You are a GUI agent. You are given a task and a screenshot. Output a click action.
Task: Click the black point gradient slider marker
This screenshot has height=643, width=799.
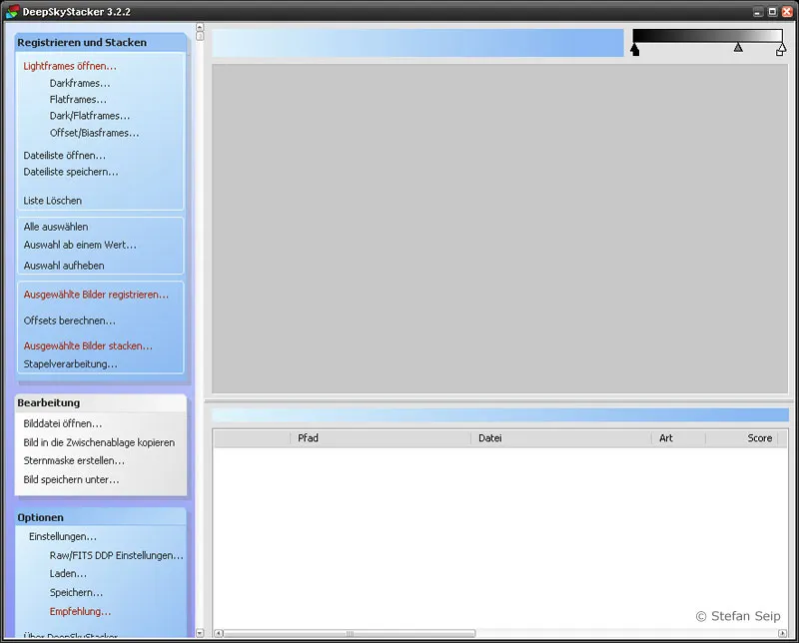pyautogui.click(x=634, y=50)
